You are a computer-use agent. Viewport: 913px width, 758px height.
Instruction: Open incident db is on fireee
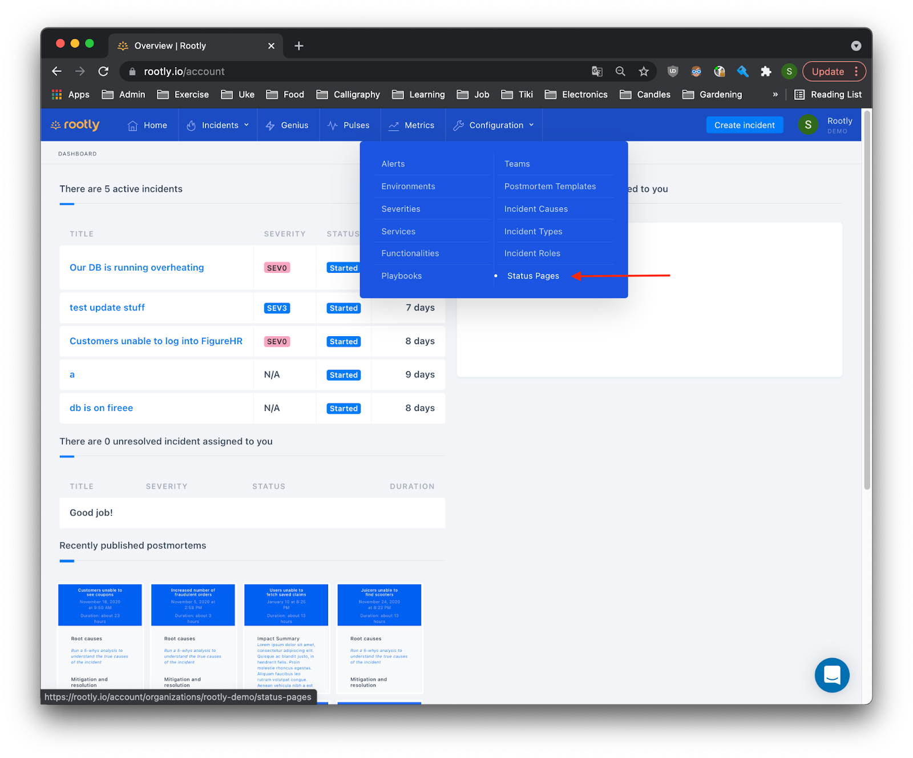[101, 408]
